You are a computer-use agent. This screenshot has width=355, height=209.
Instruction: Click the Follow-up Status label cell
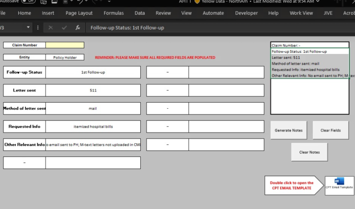point(25,72)
